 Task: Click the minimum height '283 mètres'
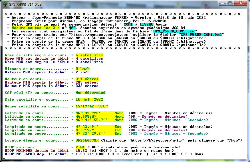click(87, 82)
